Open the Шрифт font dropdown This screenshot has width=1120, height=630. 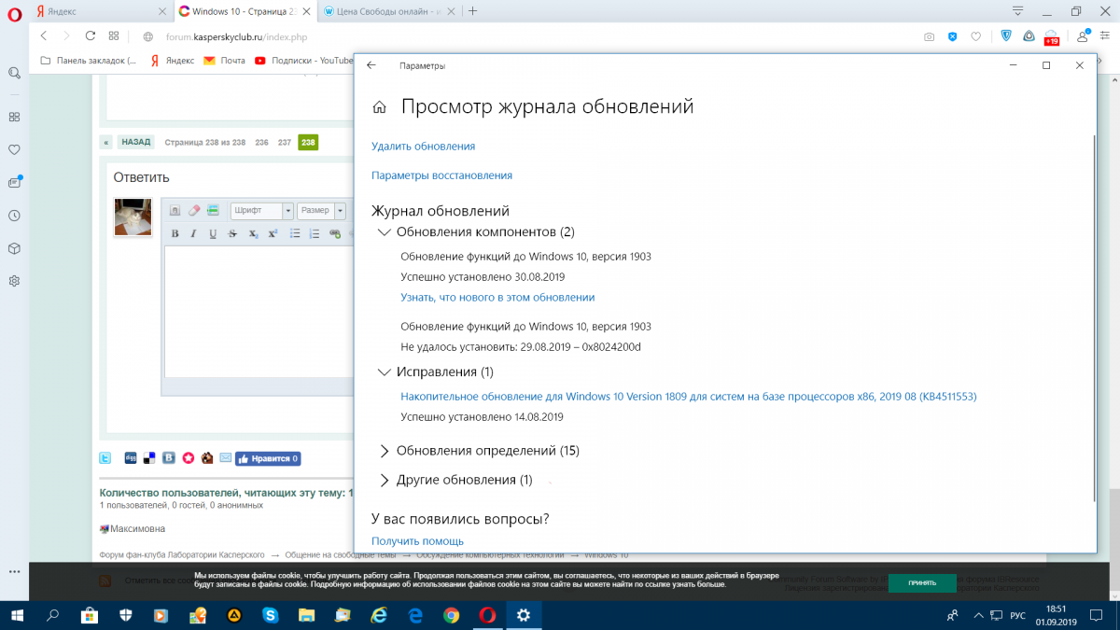[x=261, y=211]
